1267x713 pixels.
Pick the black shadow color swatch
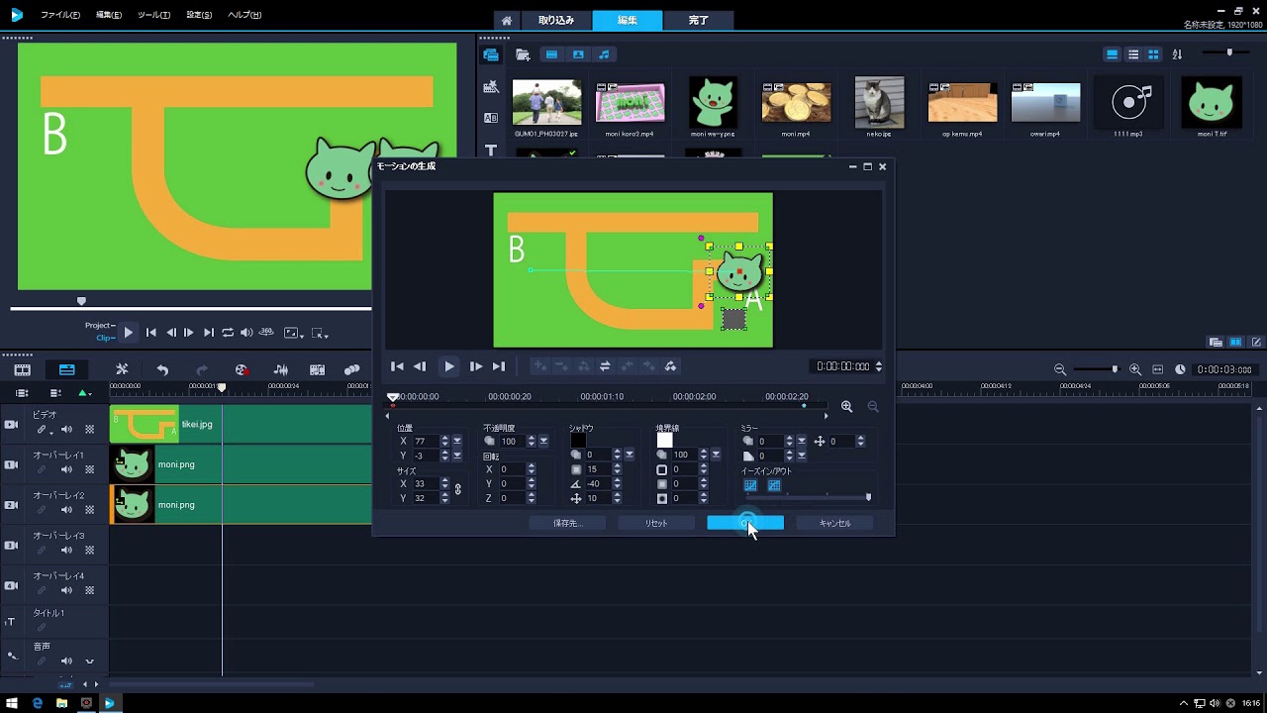coord(578,440)
